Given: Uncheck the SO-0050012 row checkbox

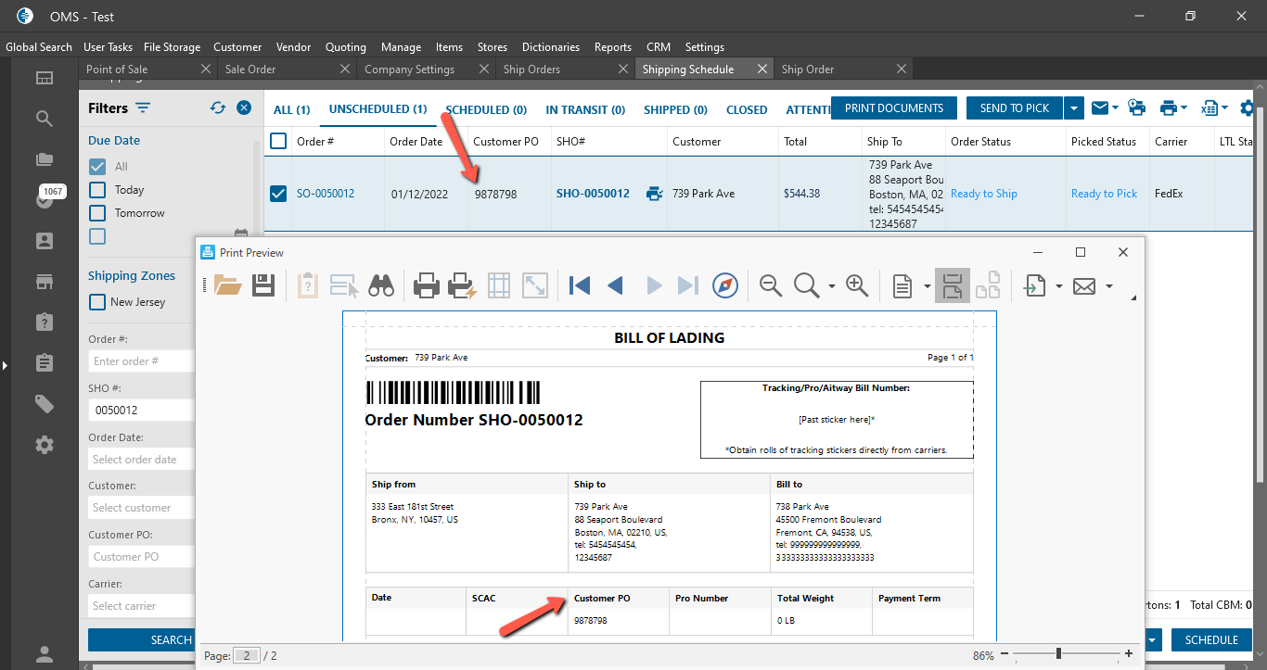Looking at the screenshot, I should point(278,194).
